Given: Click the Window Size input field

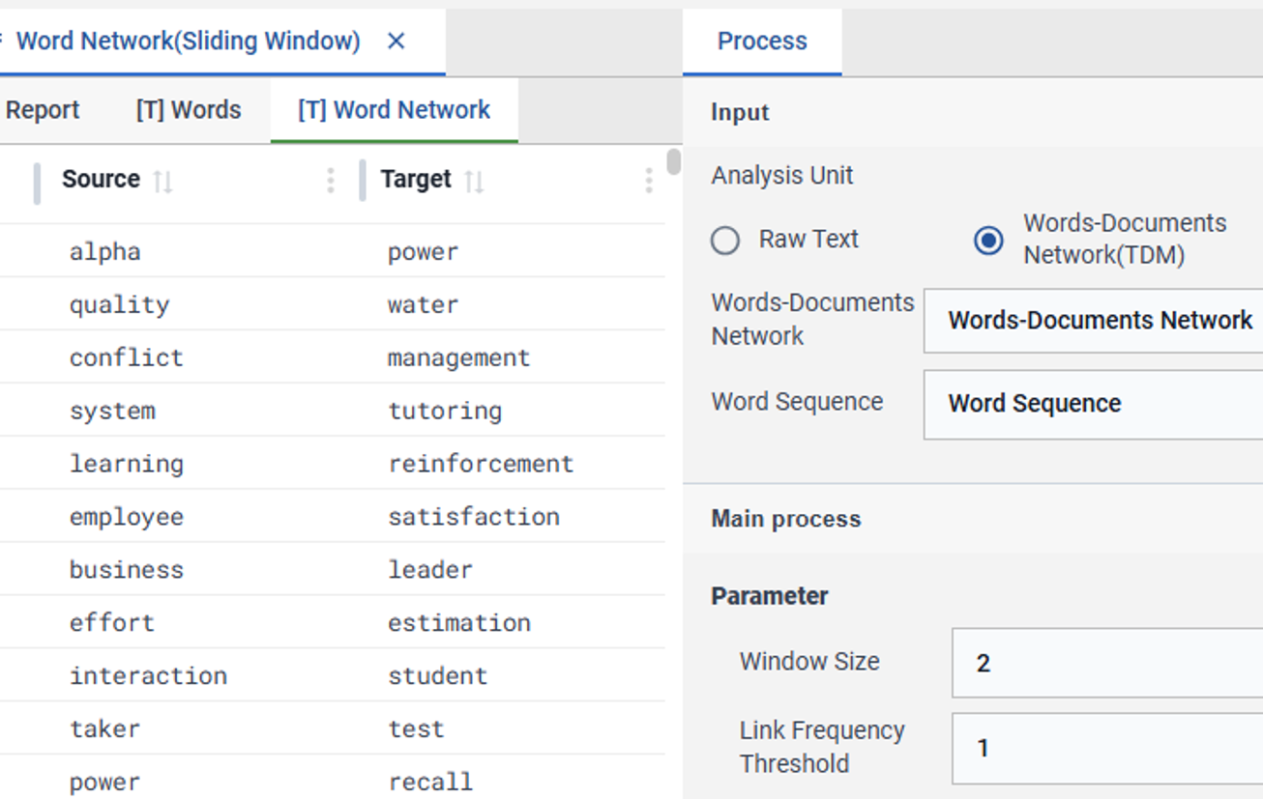Looking at the screenshot, I should click(x=1107, y=663).
